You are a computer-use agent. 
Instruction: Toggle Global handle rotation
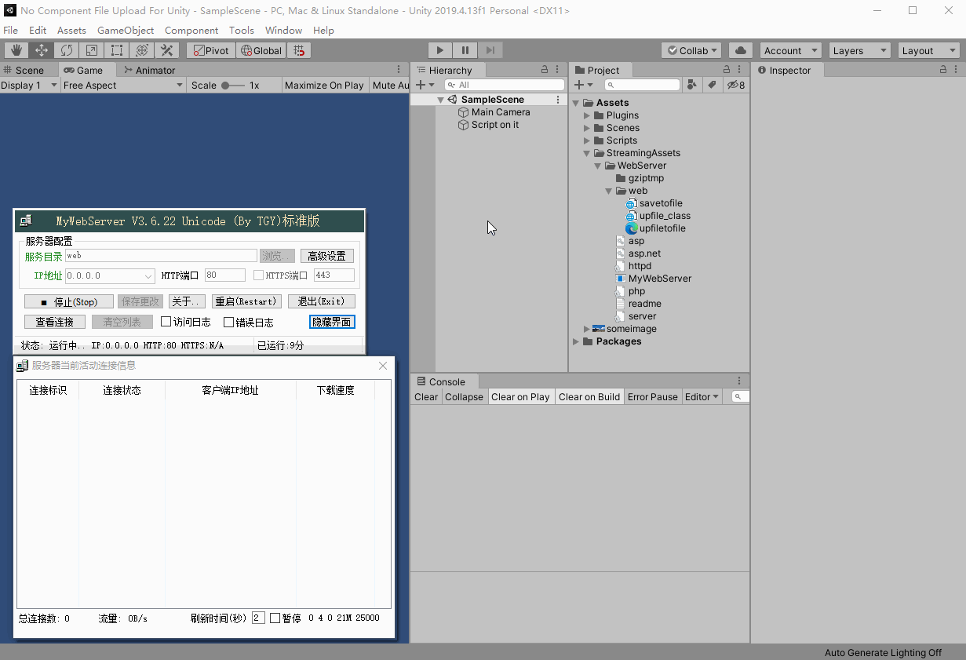pyautogui.click(x=261, y=50)
